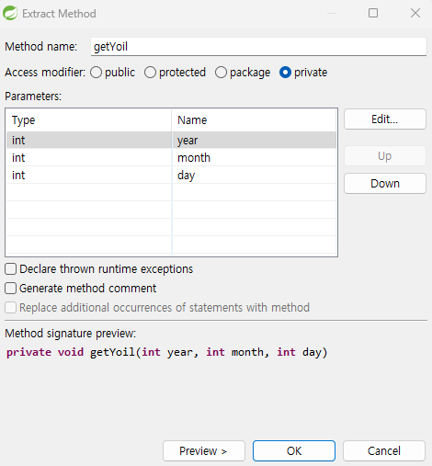Select the year parameter name cell
Image resolution: width=432 pixels, height=466 pixels.
coord(254,141)
